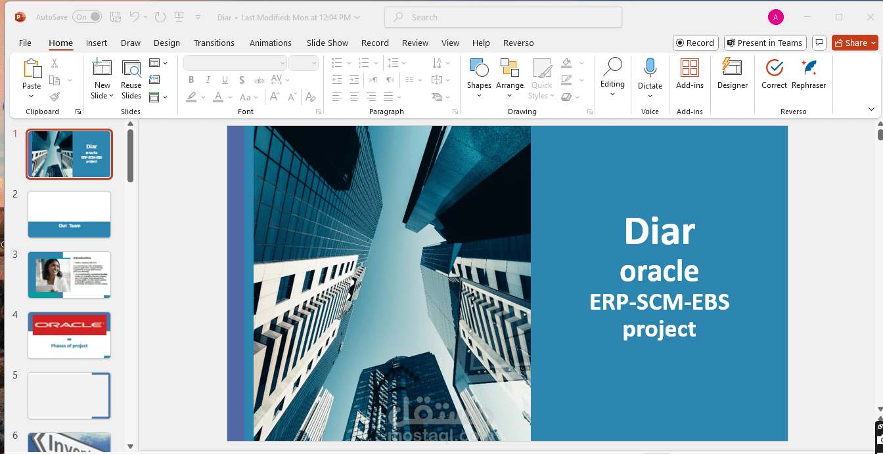Apply underline formatting
The width and height of the screenshot is (883, 454).
point(225,79)
